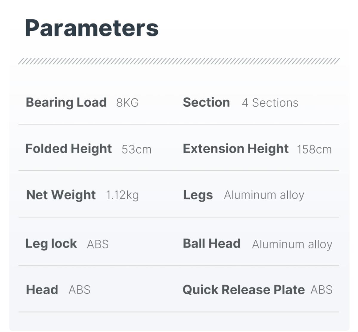Click the 158cm extension height value
The width and height of the screenshot is (358, 332).
[x=314, y=149]
